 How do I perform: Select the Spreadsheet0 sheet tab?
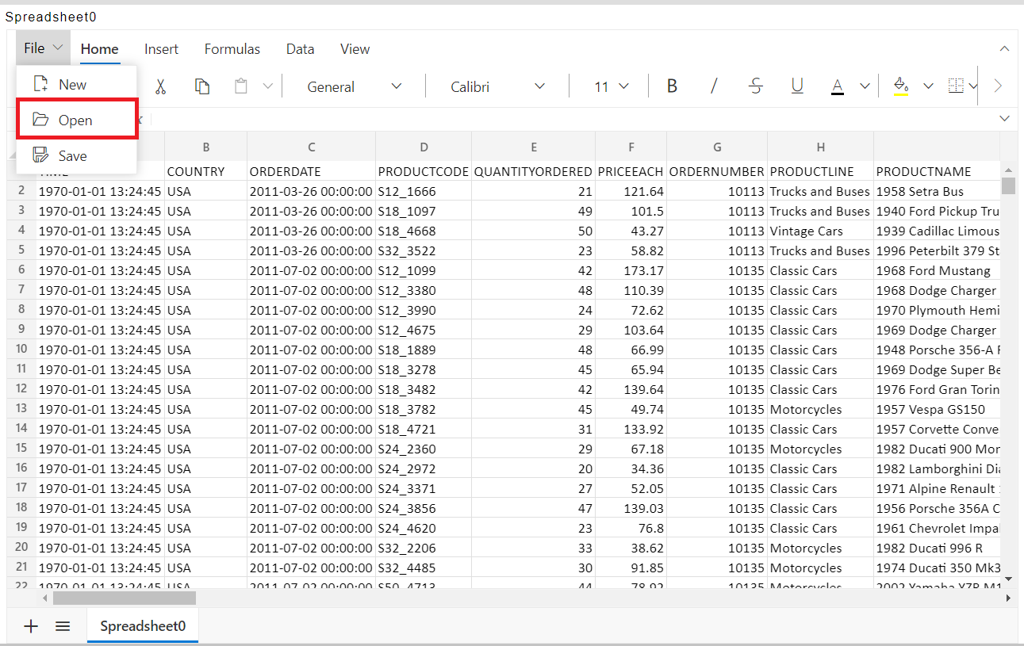pos(143,626)
